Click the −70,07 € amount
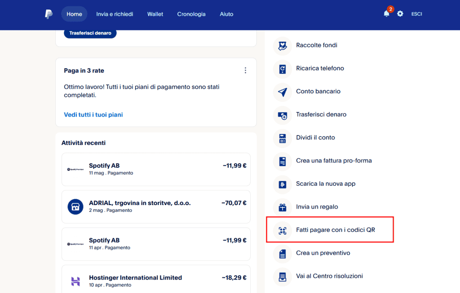This screenshot has width=460, height=293. pos(234,203)
